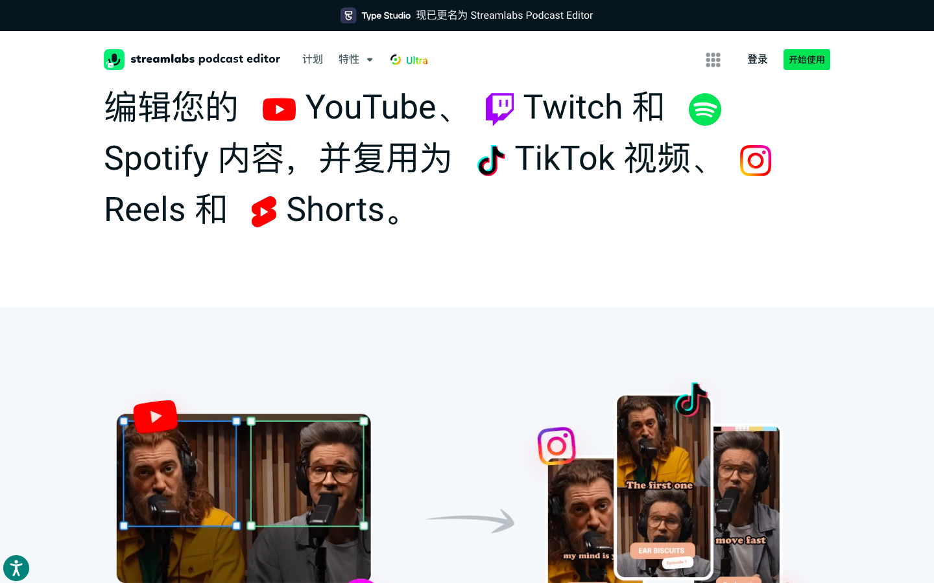The image size is (934, 583).
Task: Click the YouTube play badge on podcast video
Action: 156,417
